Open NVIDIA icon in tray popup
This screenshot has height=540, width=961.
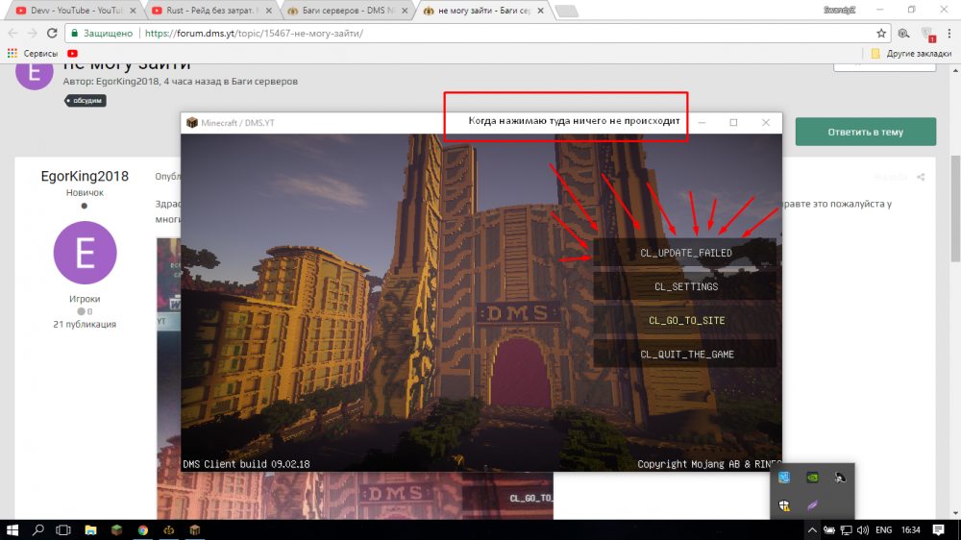pyautogui.click(x=812, y=477)
